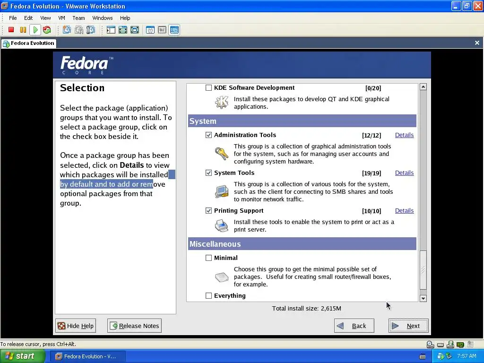Image resolution: width=484 pixels, height=363 pixels.
Task: Click the Revert to snapshot icon
Action: pos(79,30)
